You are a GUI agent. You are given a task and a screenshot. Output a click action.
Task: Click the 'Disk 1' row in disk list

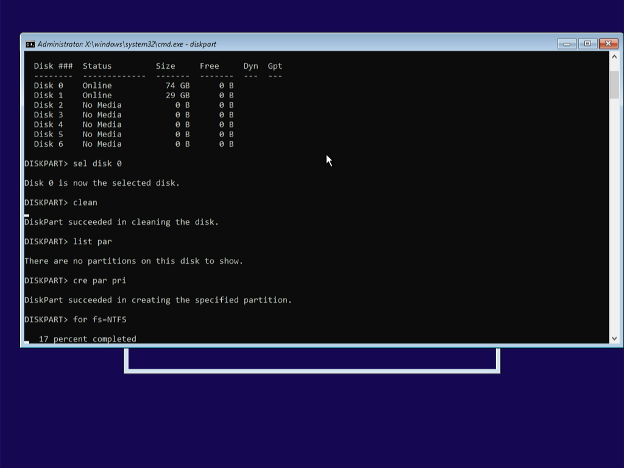point(133,95)
